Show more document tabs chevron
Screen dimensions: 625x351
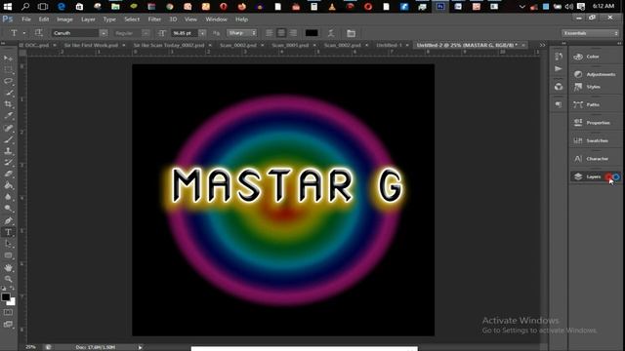[x=542, y=46]
